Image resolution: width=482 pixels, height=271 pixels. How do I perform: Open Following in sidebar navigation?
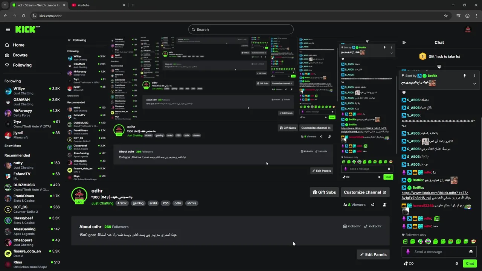click(x=18, y=65)
